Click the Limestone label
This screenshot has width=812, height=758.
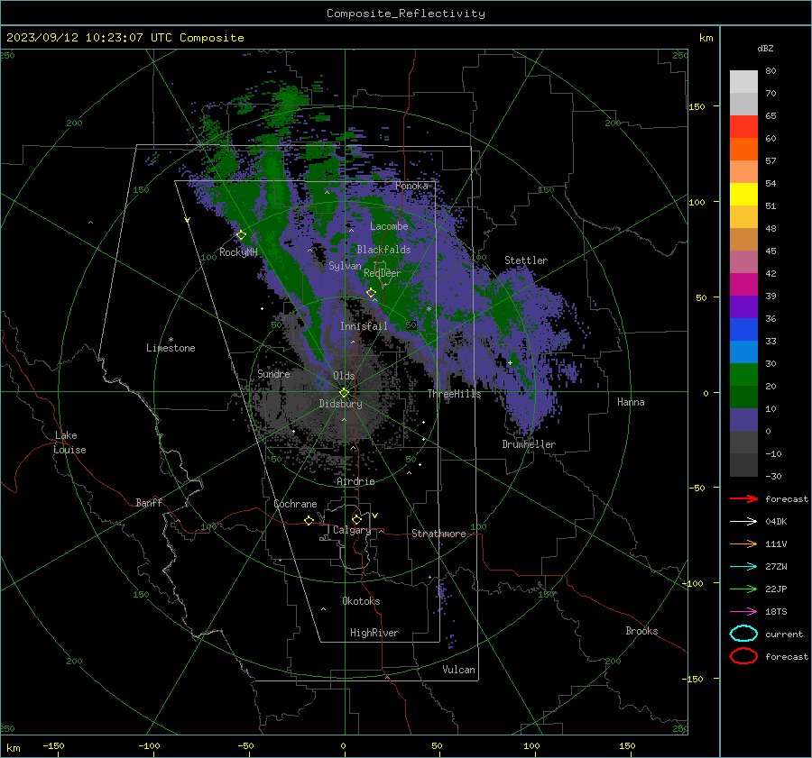coord(171,348)
